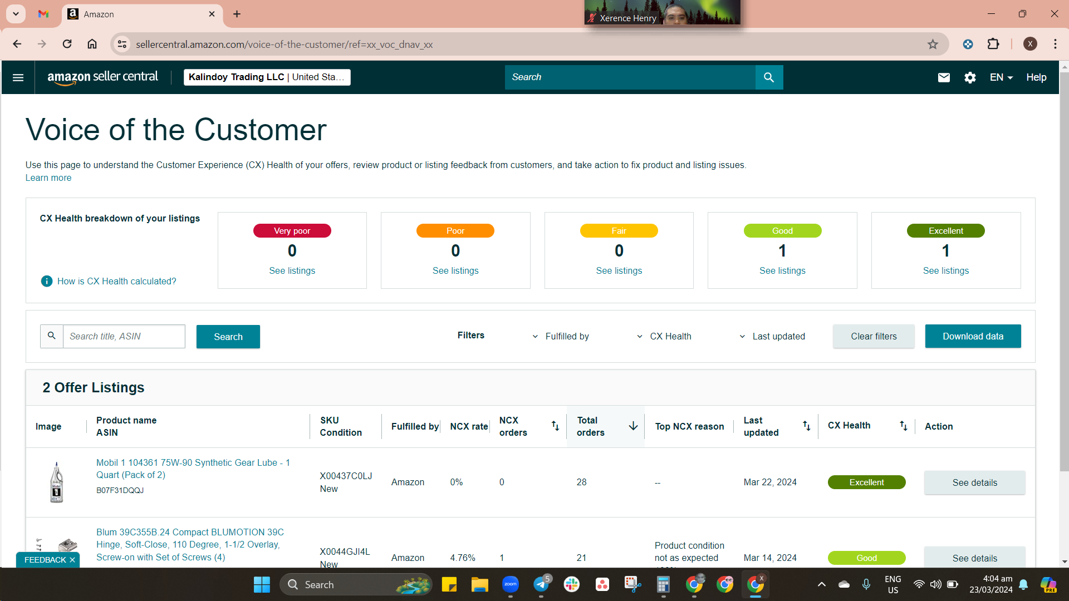Open the Last updated filter dropdown
Screen dimensions: 1069x601
point(772,336)
